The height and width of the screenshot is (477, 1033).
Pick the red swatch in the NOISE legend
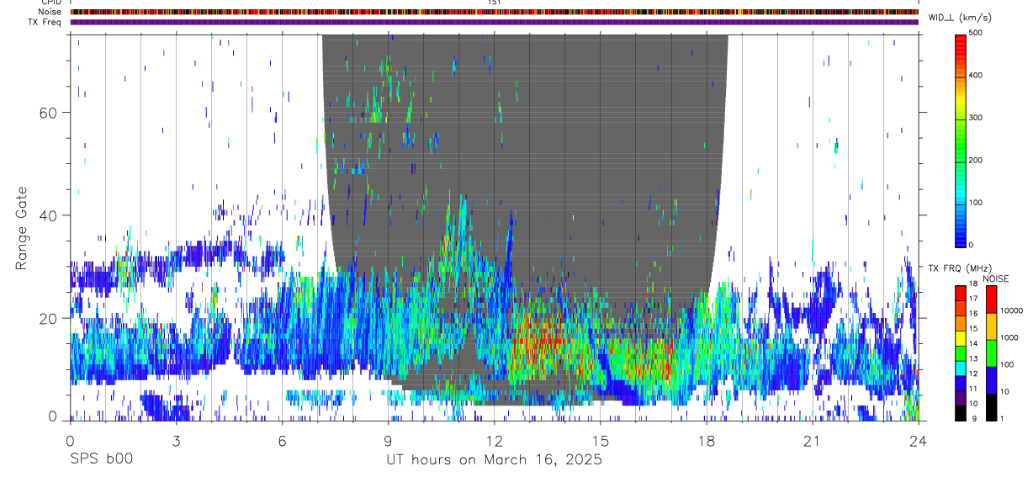click(992, 299)
